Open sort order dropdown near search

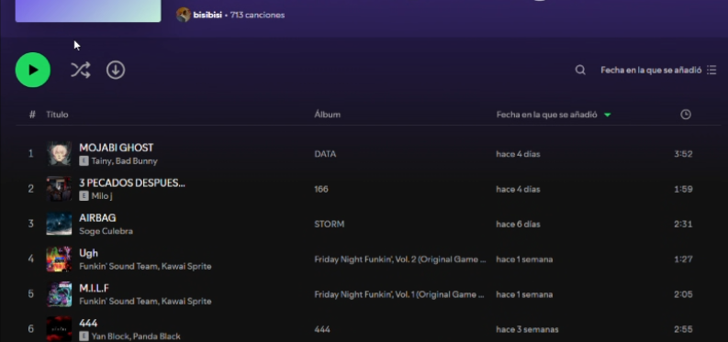pos(658,70)
